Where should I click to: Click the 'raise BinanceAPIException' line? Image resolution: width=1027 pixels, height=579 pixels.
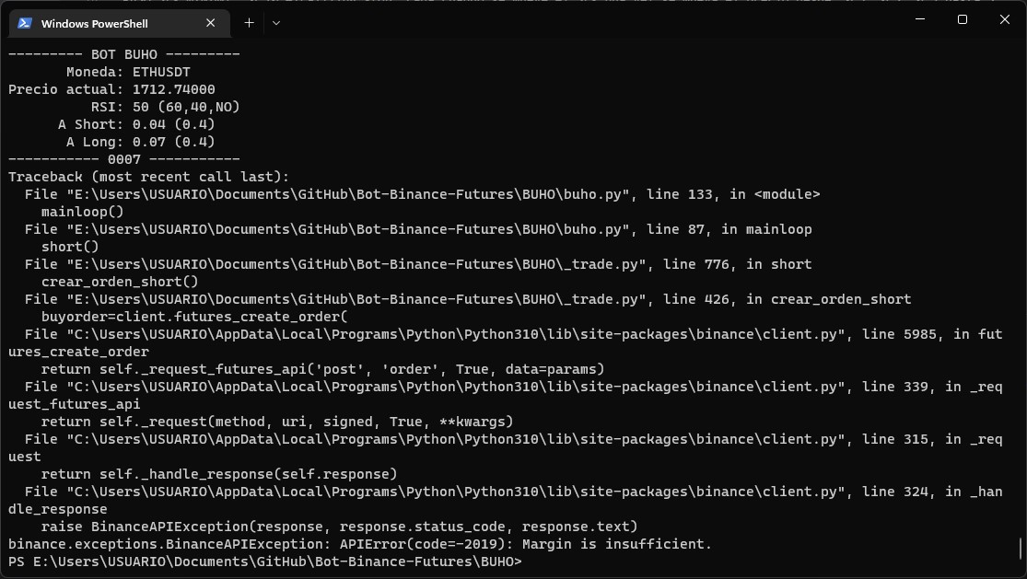click(339, 527)
